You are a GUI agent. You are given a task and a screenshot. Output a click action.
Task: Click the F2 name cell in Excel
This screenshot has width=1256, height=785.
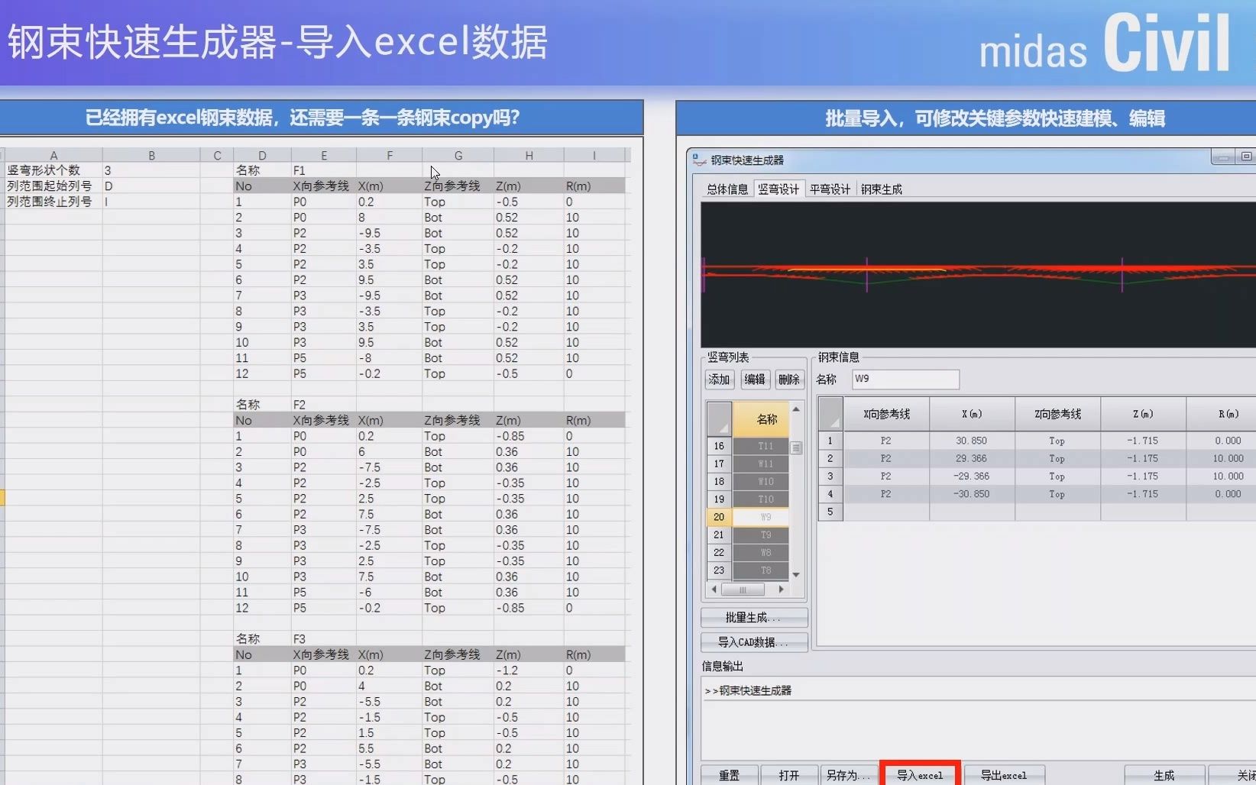point(323,405)
